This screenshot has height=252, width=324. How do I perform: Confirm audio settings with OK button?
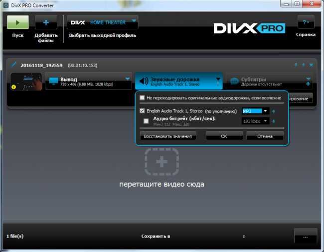[224, 136]
